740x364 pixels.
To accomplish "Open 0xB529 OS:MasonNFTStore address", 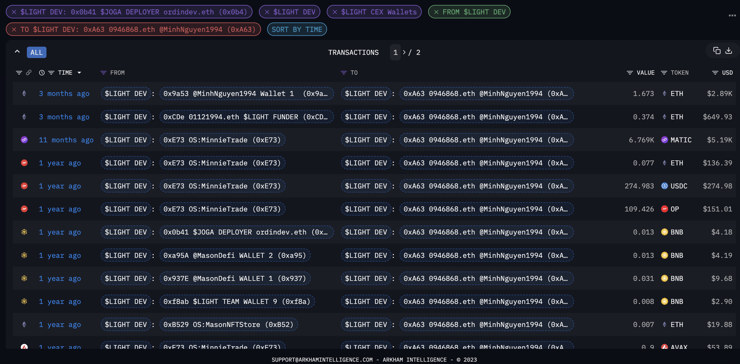I will tap(229, 325).
